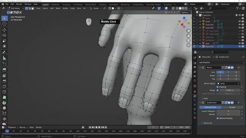Screen dimensions: 246x138
Task: Open the Global transform orientation dropdown
Action: click(96, 8)
